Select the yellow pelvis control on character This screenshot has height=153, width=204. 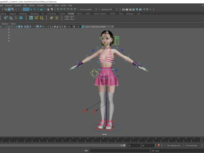click(94, 73)
